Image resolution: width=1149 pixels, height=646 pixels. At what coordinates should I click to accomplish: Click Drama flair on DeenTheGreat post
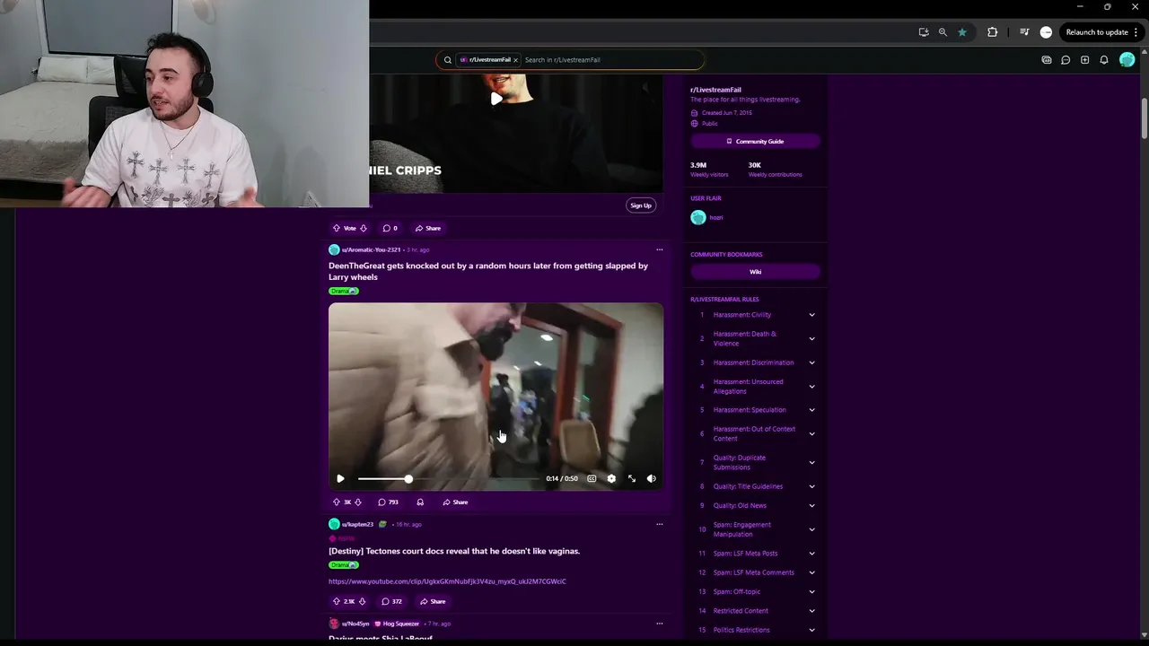(344, 291)
